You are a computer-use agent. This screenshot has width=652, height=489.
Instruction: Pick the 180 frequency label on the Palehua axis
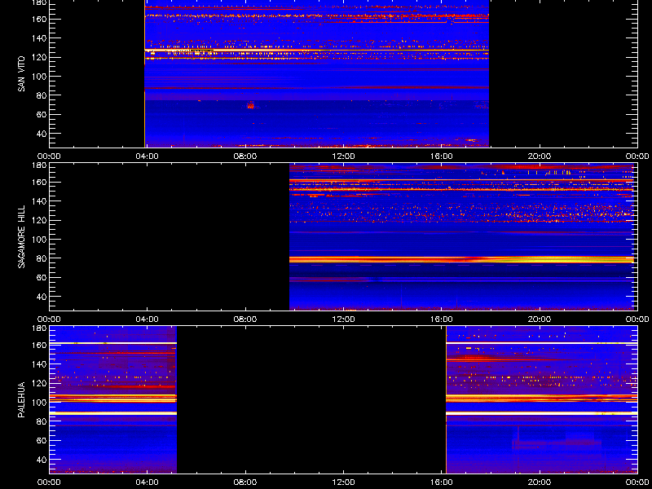tap(40, 328)
